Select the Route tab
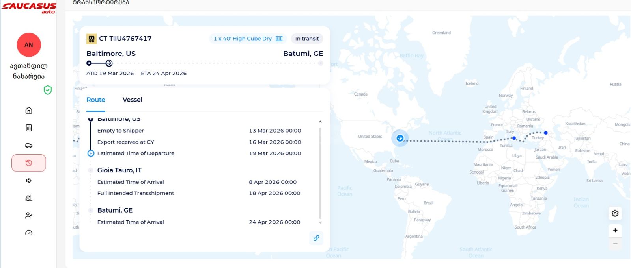The width and height of the screenshot is (631, 268). click(96, 100)
